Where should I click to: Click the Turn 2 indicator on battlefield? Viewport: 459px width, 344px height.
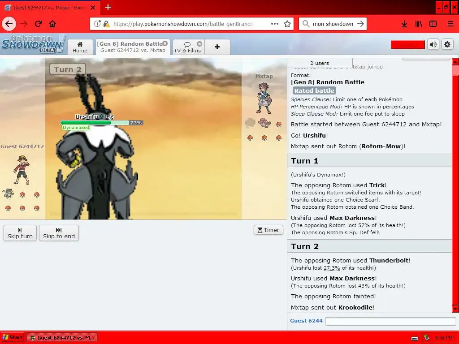68,69
